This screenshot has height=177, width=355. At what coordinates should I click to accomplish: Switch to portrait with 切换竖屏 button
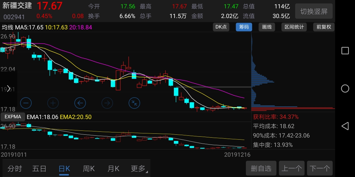314,11
